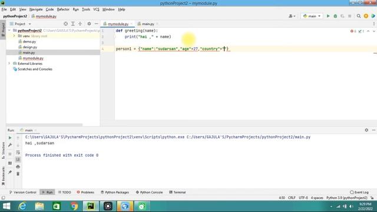Collapse all in the Project panel
The image size is (377, 212).
pos(80,24)
